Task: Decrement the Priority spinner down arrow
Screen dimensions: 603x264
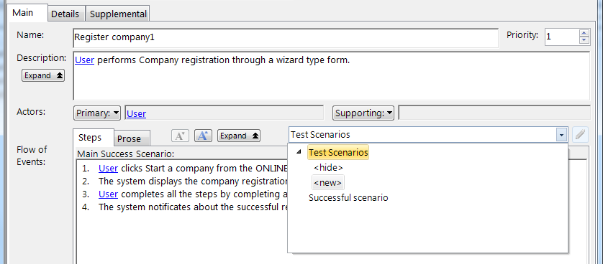Action: (x=584, y=41)
